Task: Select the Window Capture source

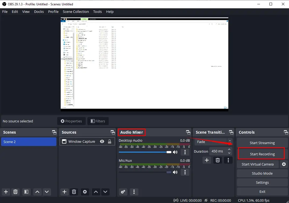Action: 87,141
